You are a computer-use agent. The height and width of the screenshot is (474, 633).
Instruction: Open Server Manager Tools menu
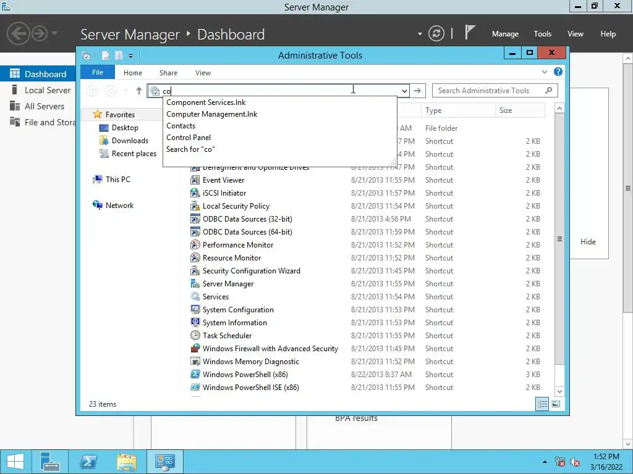tap(543, 34)
